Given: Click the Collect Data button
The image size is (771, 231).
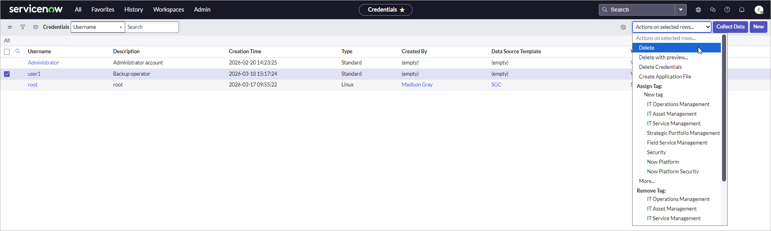Looking at the screenshot, I should click(x=730, y=27).
